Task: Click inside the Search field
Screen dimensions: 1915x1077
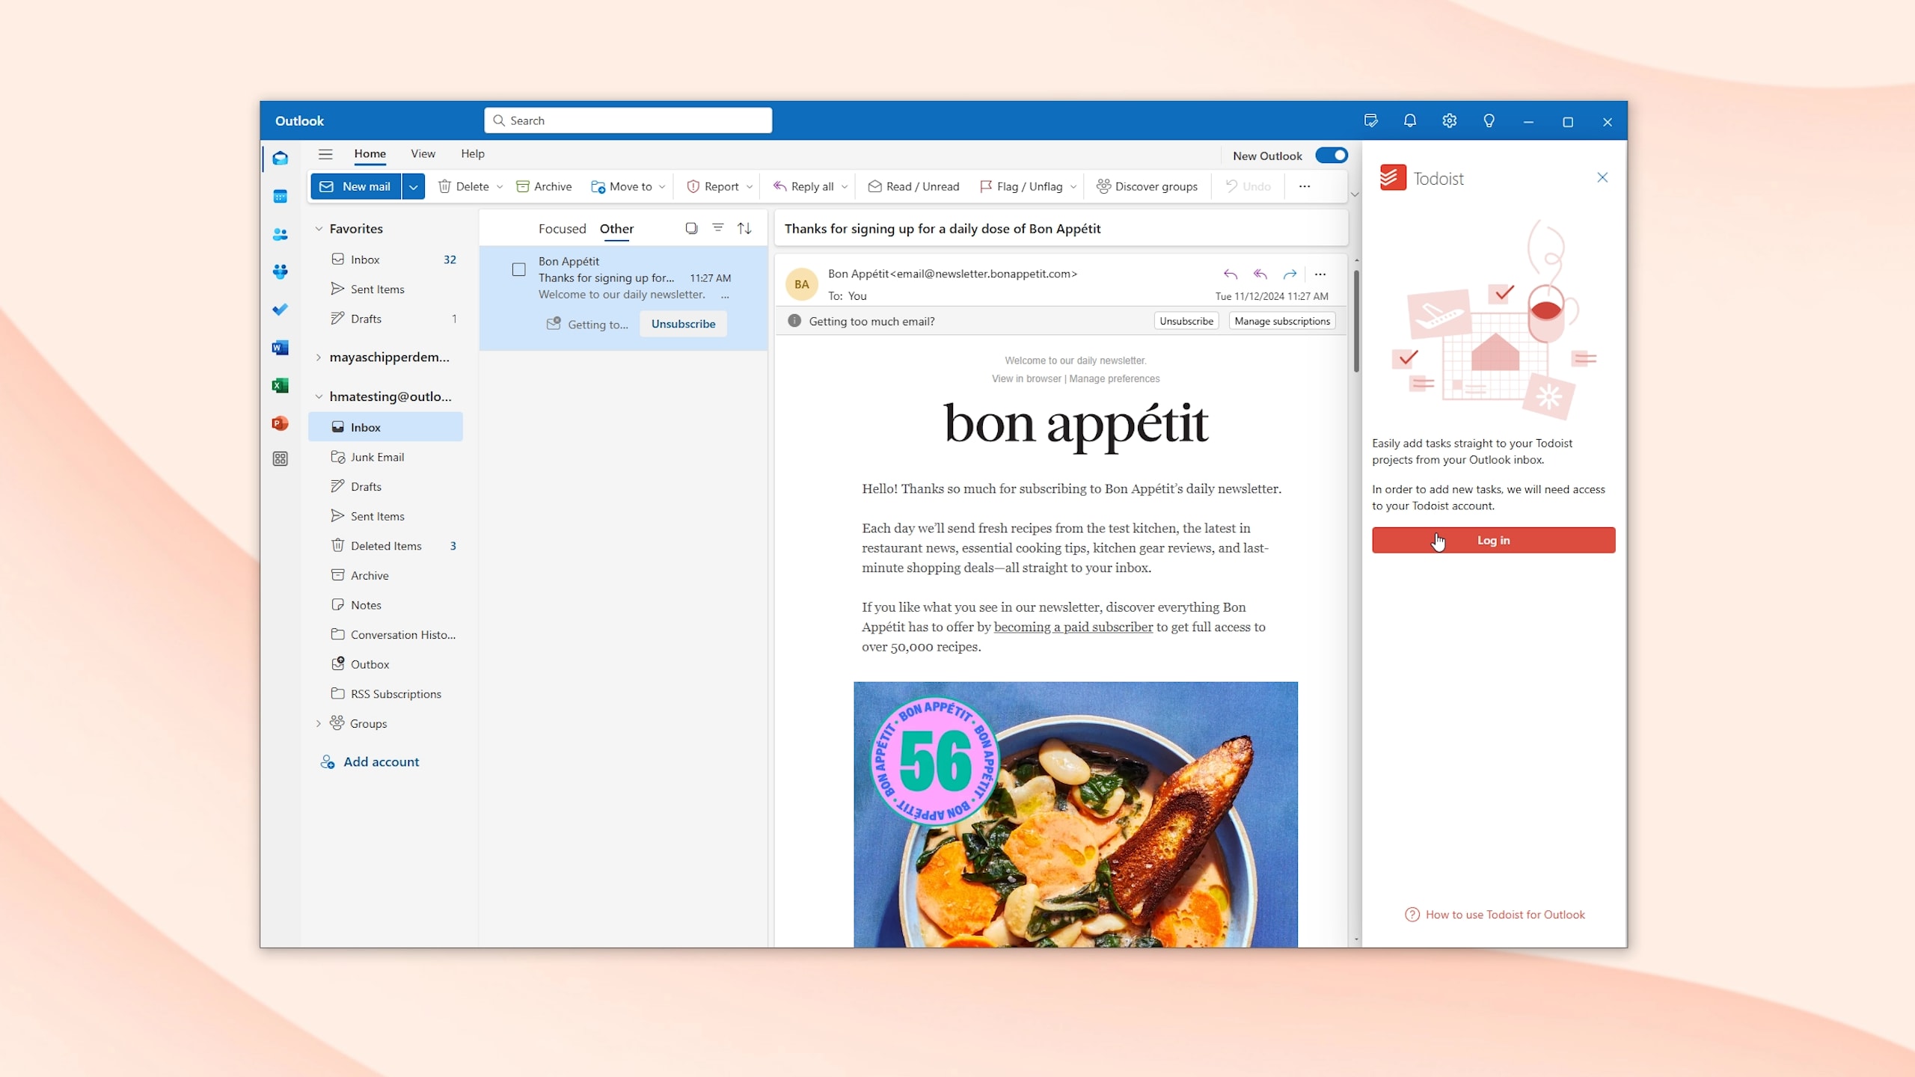Action: coord(627,120)
